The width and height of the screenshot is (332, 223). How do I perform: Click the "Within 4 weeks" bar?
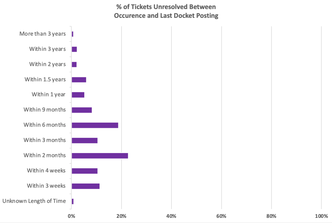[x=85, y=171]
